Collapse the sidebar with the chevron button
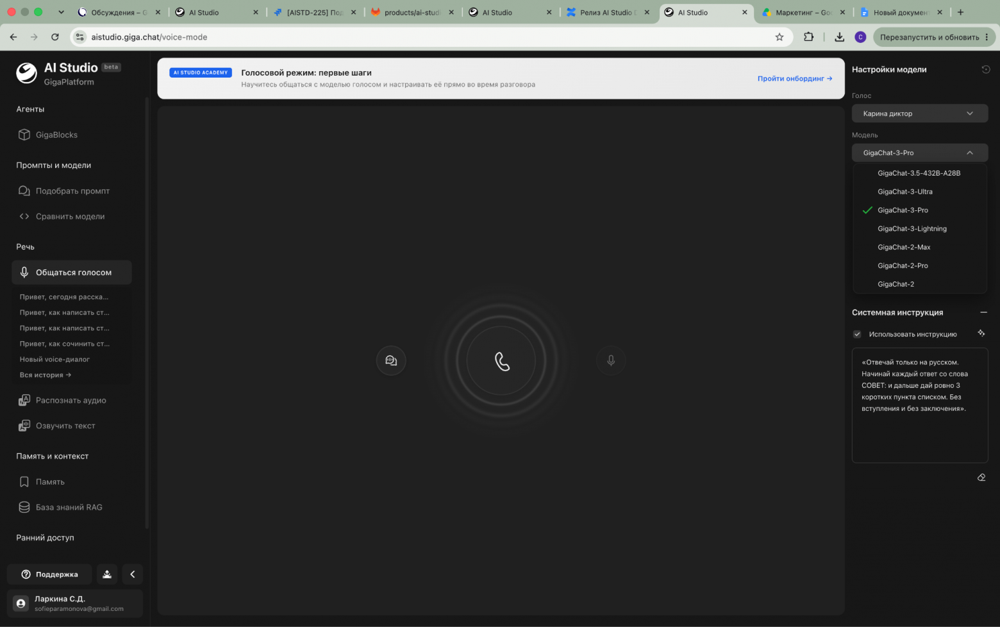The height and width of the screenshot is (627, 1000). click(x=133, y=574)
